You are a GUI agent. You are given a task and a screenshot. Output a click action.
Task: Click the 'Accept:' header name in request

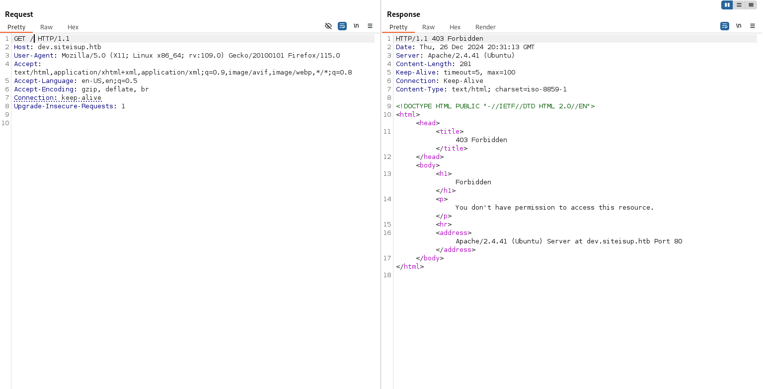click(x=27, y=64)
